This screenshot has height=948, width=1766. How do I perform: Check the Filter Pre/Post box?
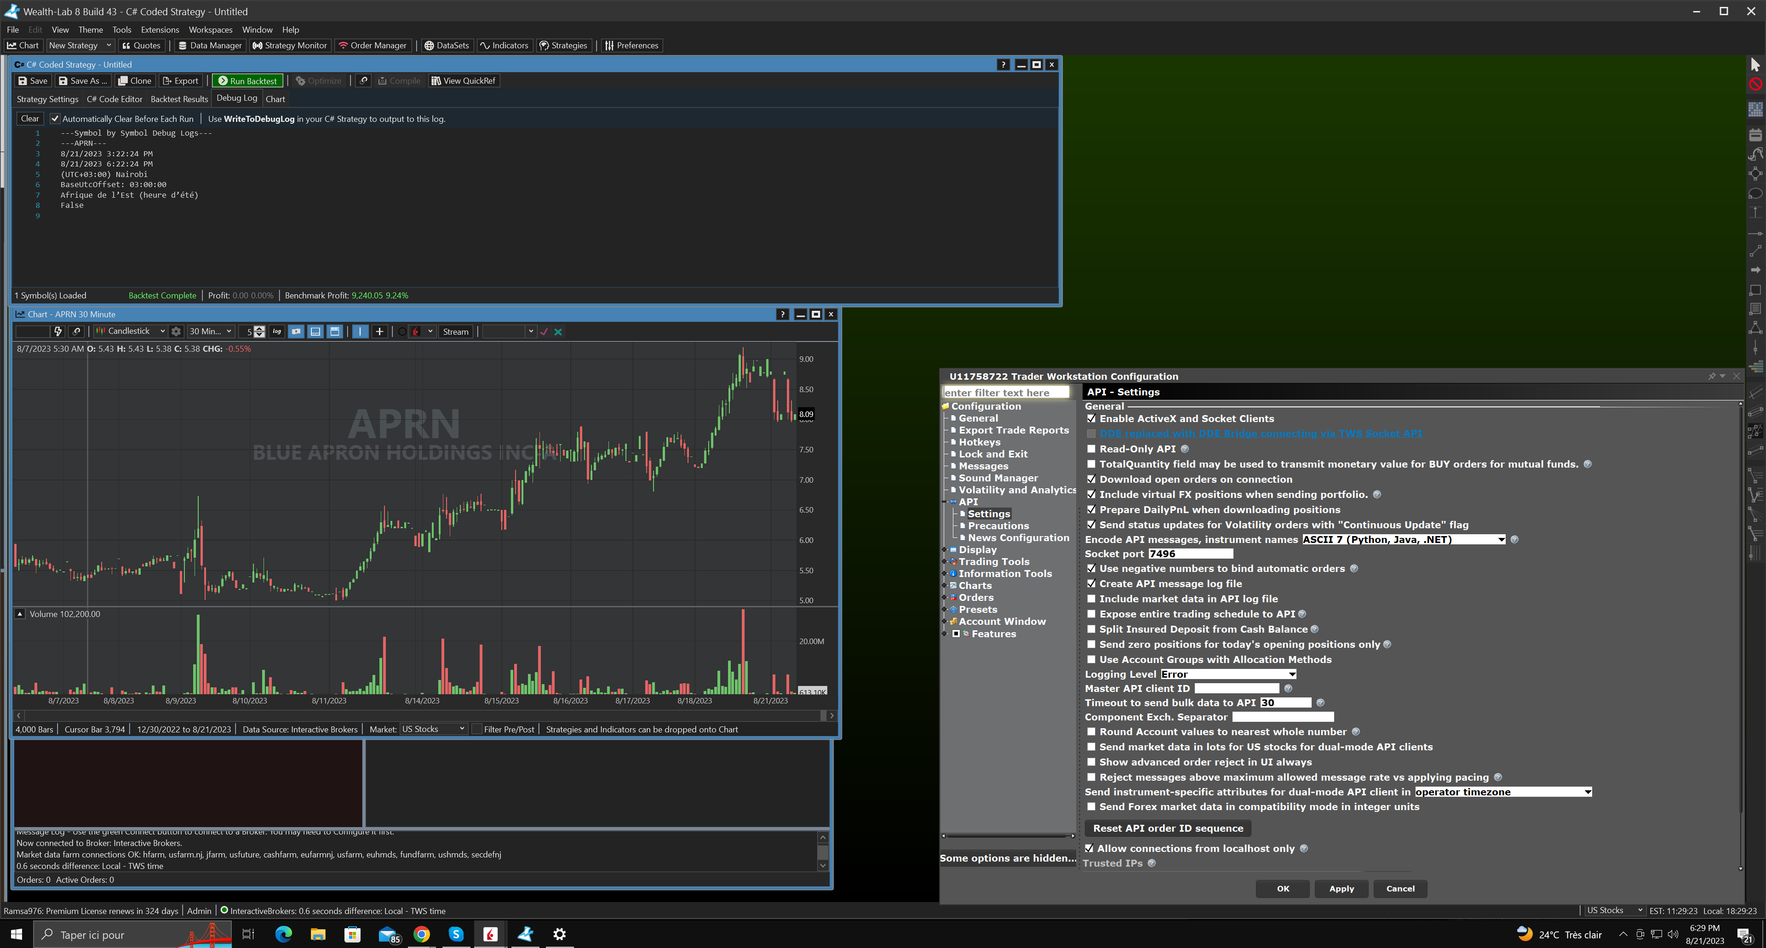pos(477,729)
